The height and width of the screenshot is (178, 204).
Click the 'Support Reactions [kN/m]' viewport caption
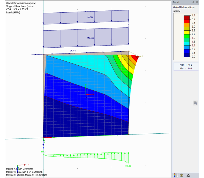point(20,6)
